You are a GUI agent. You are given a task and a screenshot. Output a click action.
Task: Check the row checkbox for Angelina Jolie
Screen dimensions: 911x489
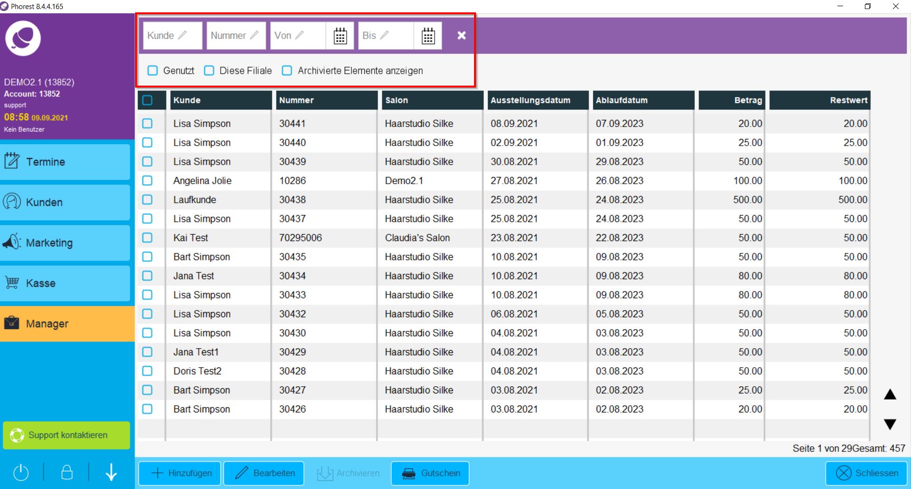point(147,181)
